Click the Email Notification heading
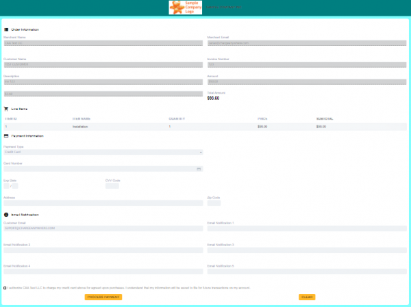 tap(25, 215)
